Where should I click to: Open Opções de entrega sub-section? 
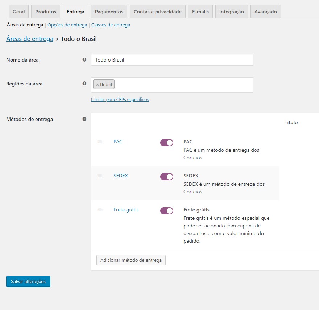(67, 25)
